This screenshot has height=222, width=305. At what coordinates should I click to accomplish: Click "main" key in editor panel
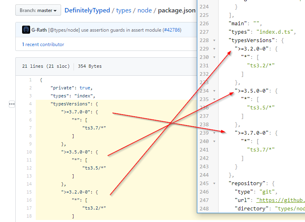coord(238,24)
